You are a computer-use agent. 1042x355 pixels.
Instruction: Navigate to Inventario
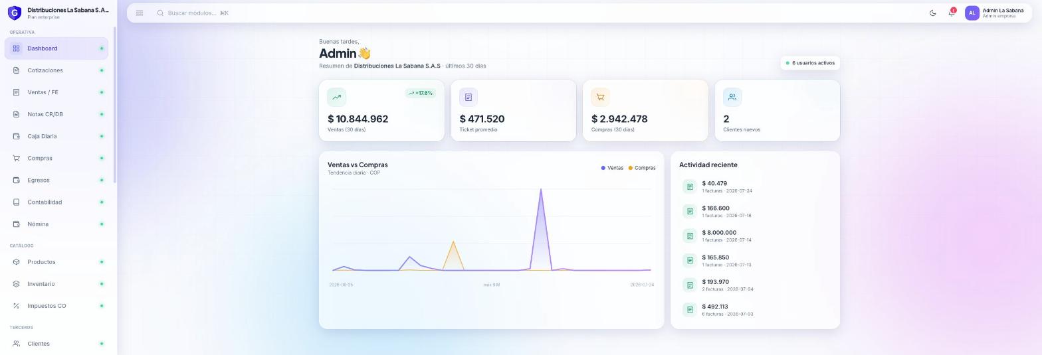[x=56, y=284]
